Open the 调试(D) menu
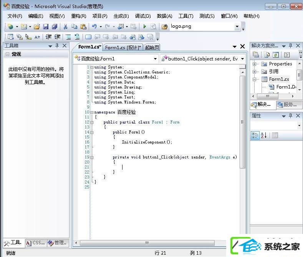This screenshot has height=257, width=303. pyautogui.click(x=142, y=16)
